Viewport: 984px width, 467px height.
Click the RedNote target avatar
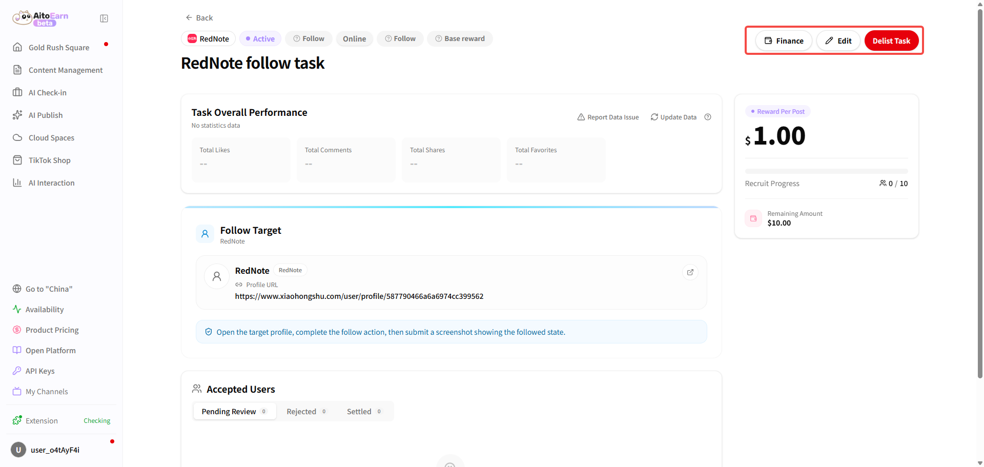(x=217, y=277)
